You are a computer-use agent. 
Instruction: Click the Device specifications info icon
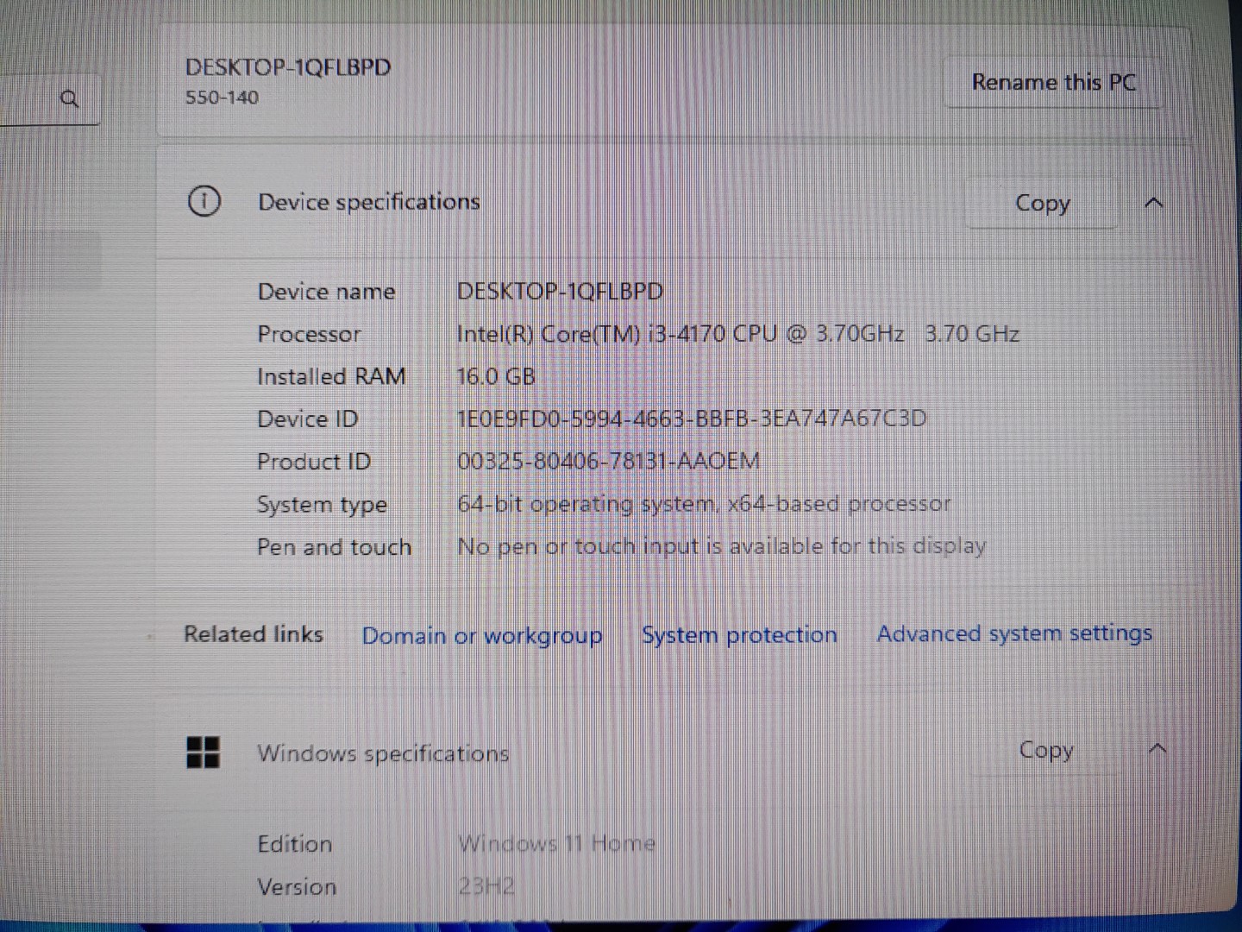204,201
